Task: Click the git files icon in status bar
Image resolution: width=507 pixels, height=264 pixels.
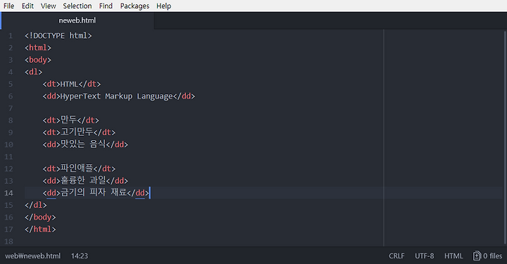Action: 477,256
